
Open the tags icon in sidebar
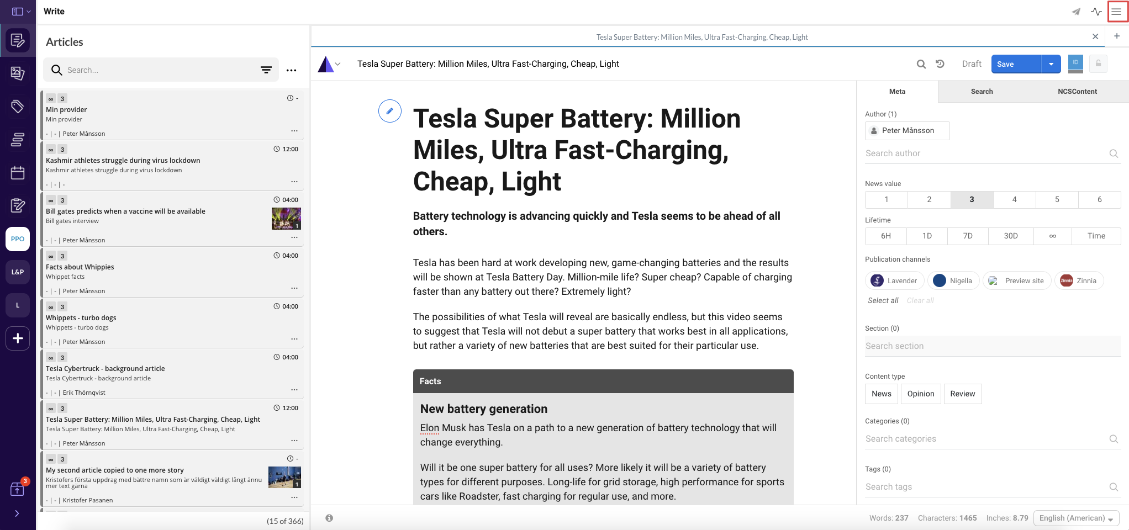point(18,107)
